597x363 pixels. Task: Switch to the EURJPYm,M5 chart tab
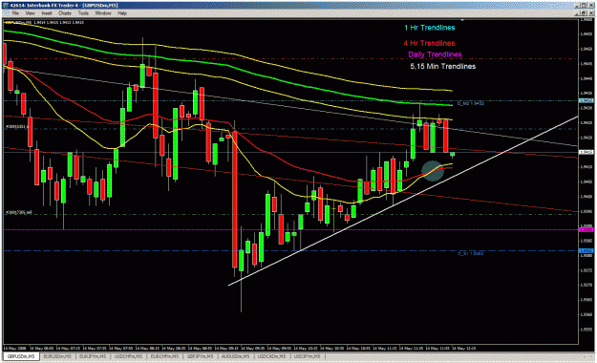coord(94,356)
